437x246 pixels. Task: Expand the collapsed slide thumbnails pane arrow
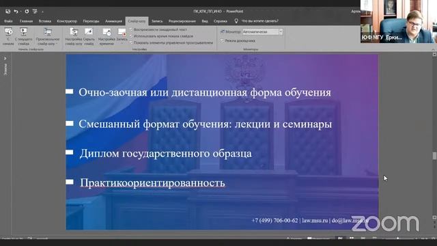point(5,59)
